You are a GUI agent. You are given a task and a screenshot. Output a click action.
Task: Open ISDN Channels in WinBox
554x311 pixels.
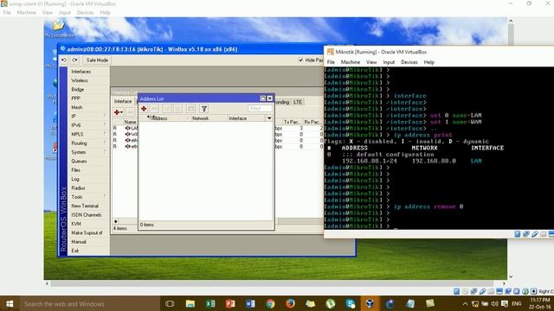[87, 215]
